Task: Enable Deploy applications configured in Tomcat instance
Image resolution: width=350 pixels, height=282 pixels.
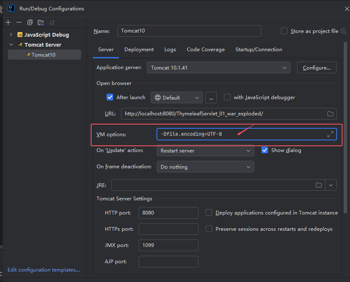Action: [x=209, y=212]
